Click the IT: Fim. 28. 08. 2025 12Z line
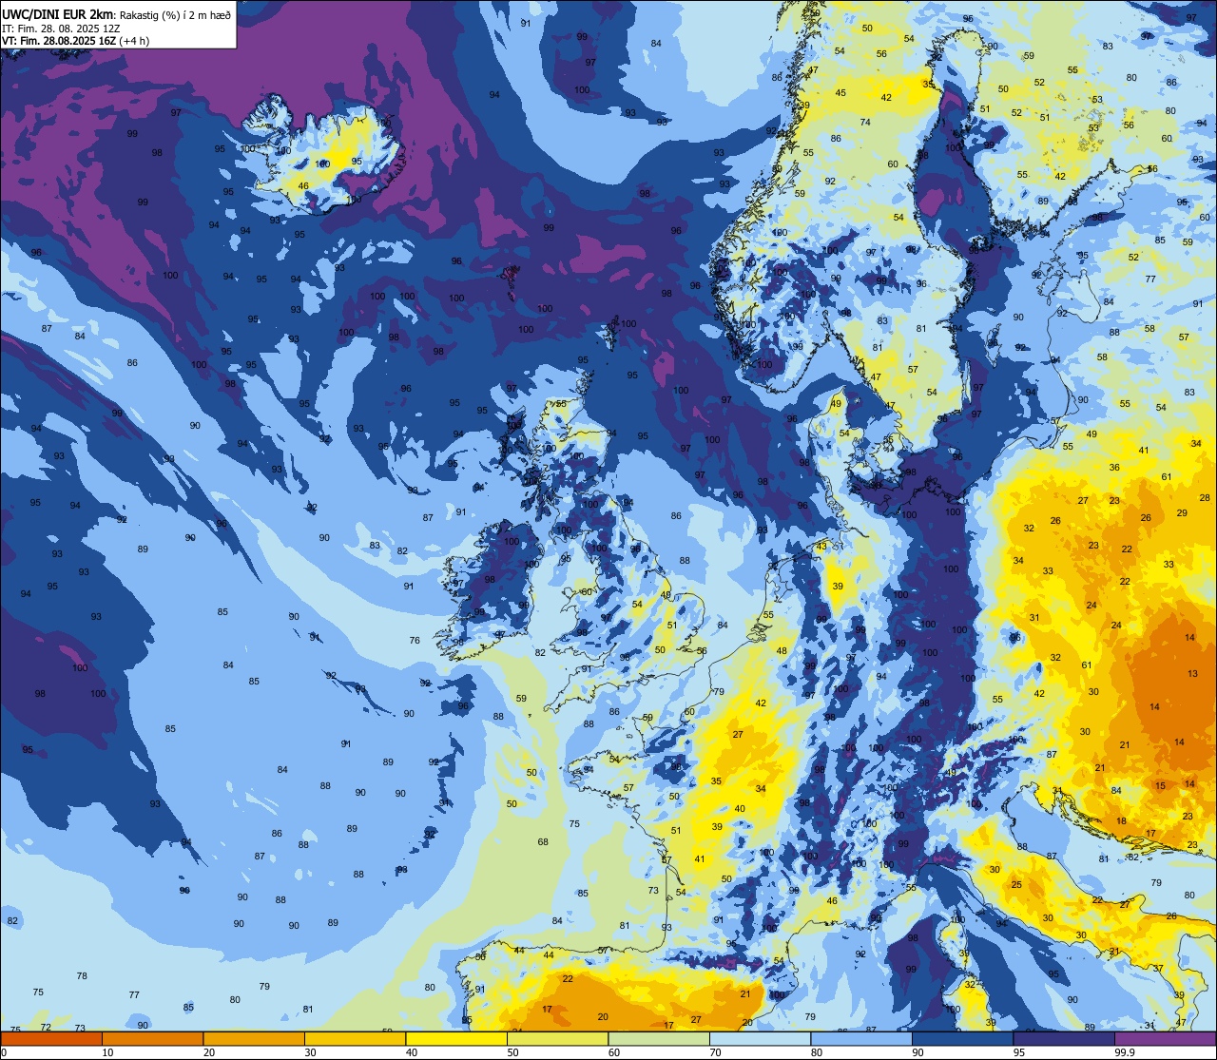Image resolution: width=1217 pixels, height=1060 pixels. pyautogui.click(x=61, y=29)
